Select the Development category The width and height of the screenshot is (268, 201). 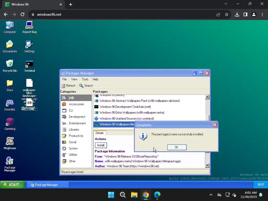pos(76,117)
